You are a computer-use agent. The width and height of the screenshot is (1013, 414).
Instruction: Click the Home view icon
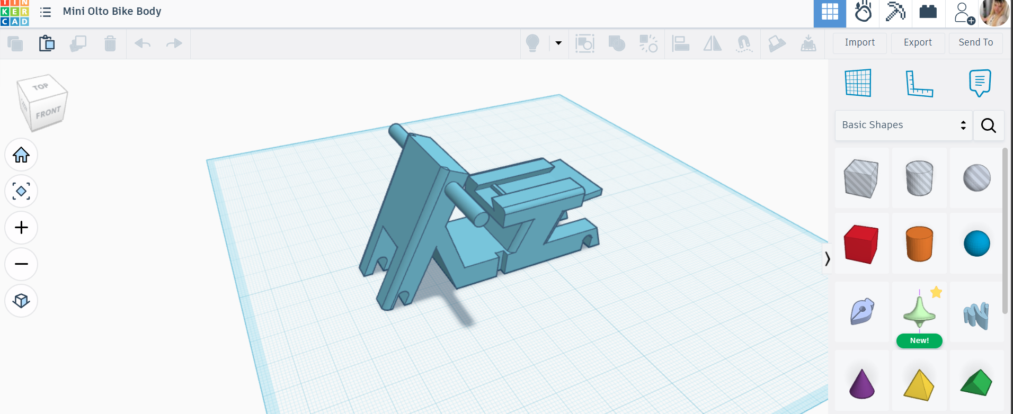point(21,155)
